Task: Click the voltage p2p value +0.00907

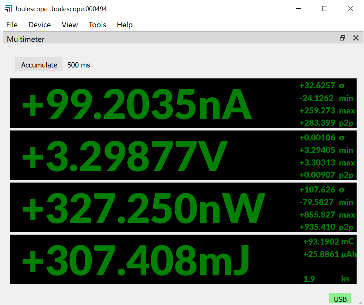Action: tap(317, 175)
